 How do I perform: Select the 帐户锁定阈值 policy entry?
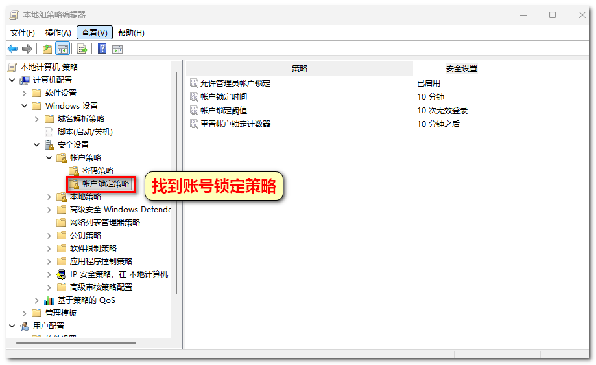[224, 111]
